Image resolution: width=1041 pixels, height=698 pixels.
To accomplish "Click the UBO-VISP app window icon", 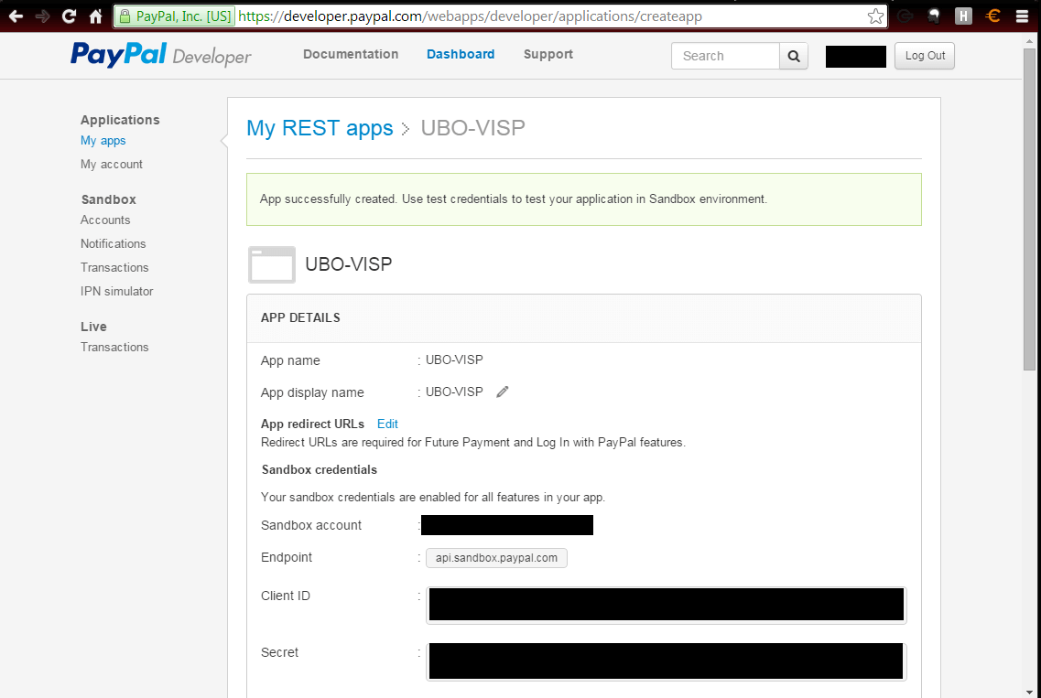I will [272, 264].
